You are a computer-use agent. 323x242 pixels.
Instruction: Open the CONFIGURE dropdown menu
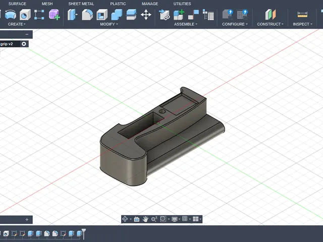[x=235, y=24]
